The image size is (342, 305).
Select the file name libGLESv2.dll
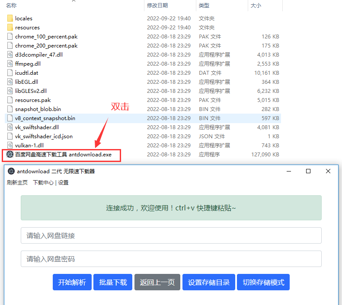[x=31, y=91]
